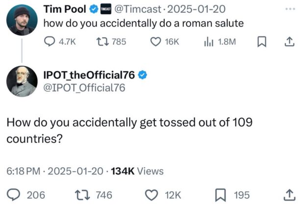Share Tim Pool's tweet
Screen dimensions: 303x206
point(289,42)
